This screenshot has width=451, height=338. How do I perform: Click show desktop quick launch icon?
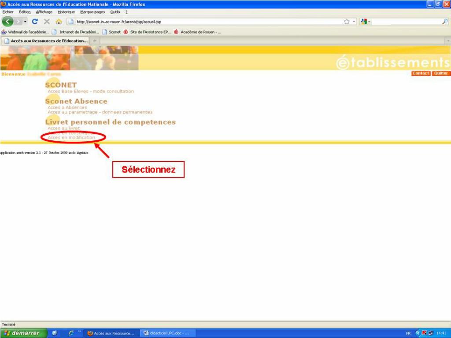[54, 333]
